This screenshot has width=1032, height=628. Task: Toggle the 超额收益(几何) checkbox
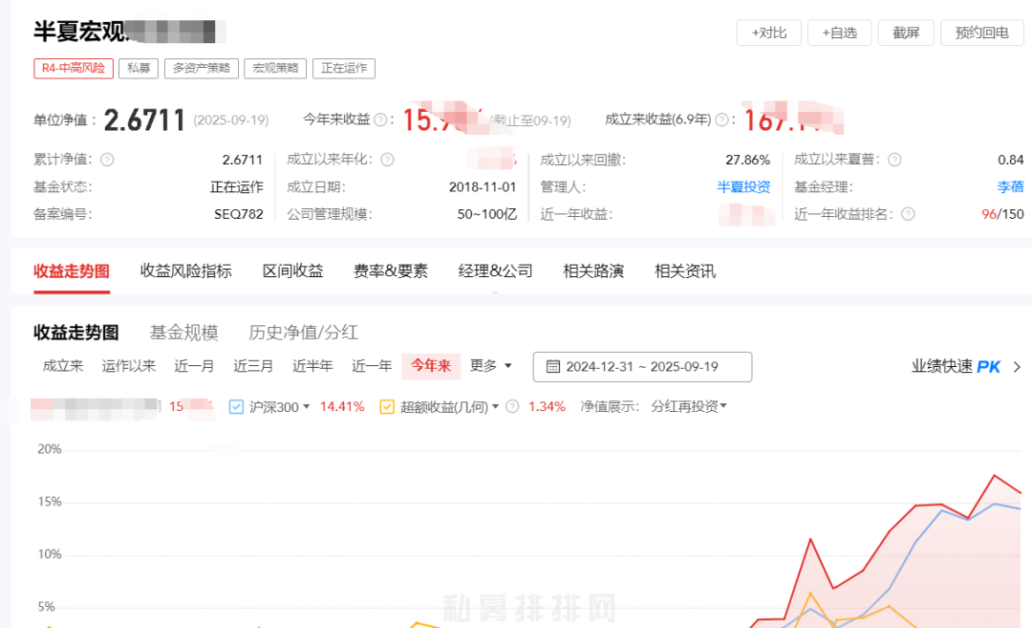click(x=387, y=407)
